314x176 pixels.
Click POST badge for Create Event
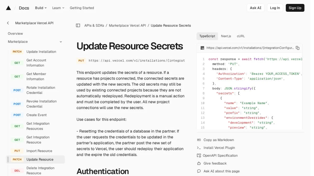(x=17, y=115)
